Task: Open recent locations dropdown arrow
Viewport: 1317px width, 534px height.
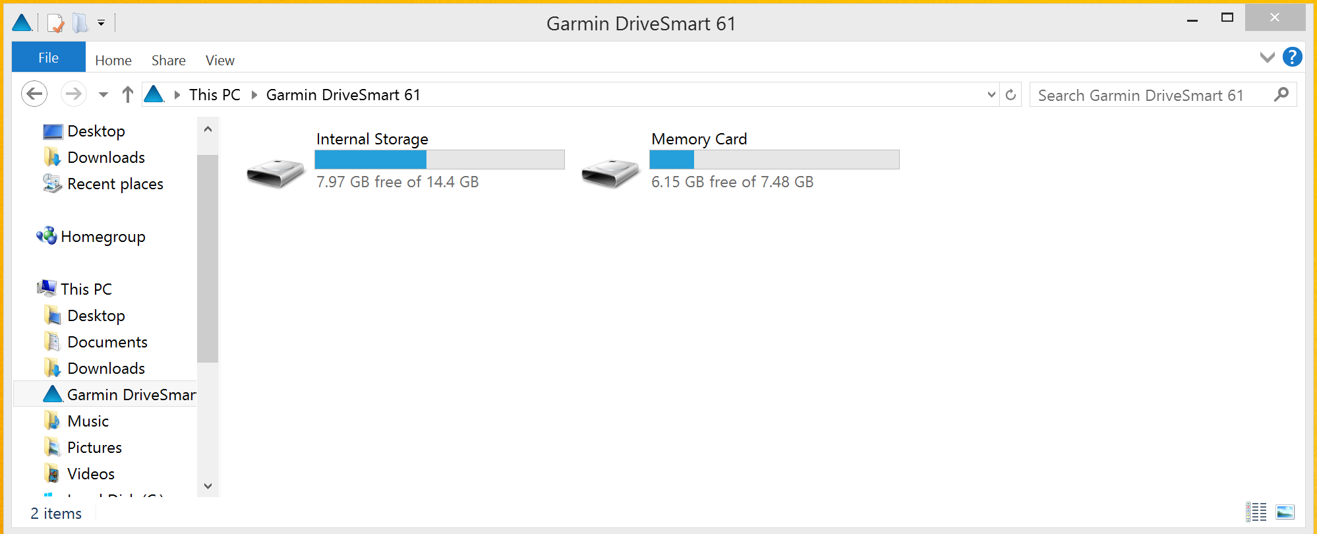Action: click(103, 95)
